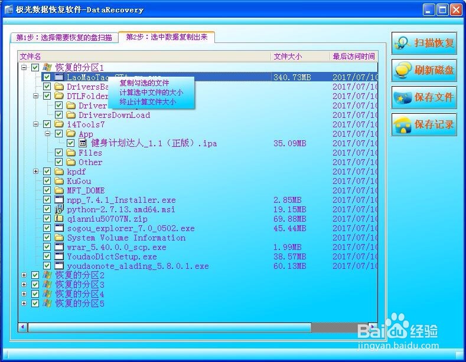
Task: Click the folder icon of DriversDownLoad
Action: click(x=71, y=115)
